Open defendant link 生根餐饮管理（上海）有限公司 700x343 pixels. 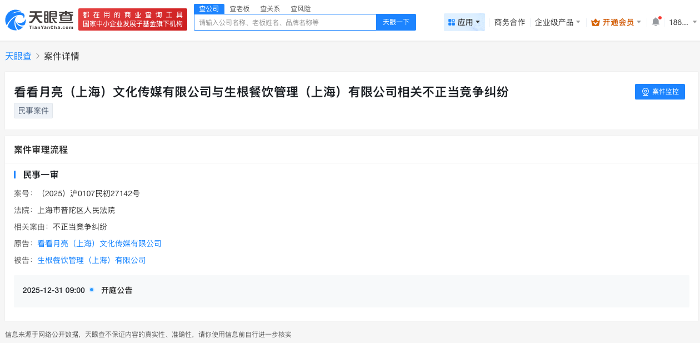91,260
